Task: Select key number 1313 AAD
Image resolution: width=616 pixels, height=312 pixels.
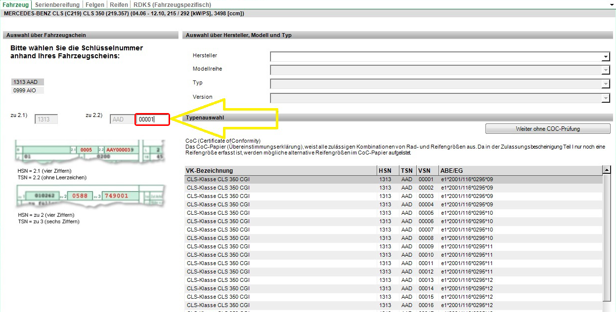Action: pos(28,82)
